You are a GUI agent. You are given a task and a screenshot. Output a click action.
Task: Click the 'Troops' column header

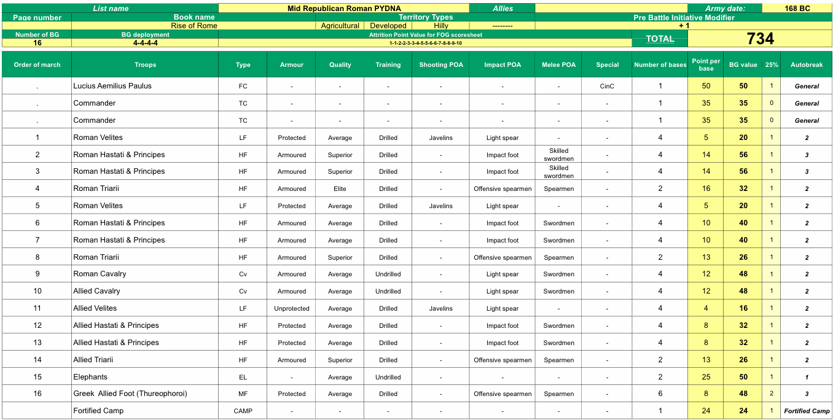coord(145,64)
